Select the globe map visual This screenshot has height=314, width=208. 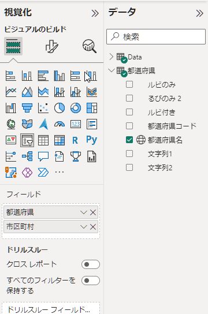[11, 124]
